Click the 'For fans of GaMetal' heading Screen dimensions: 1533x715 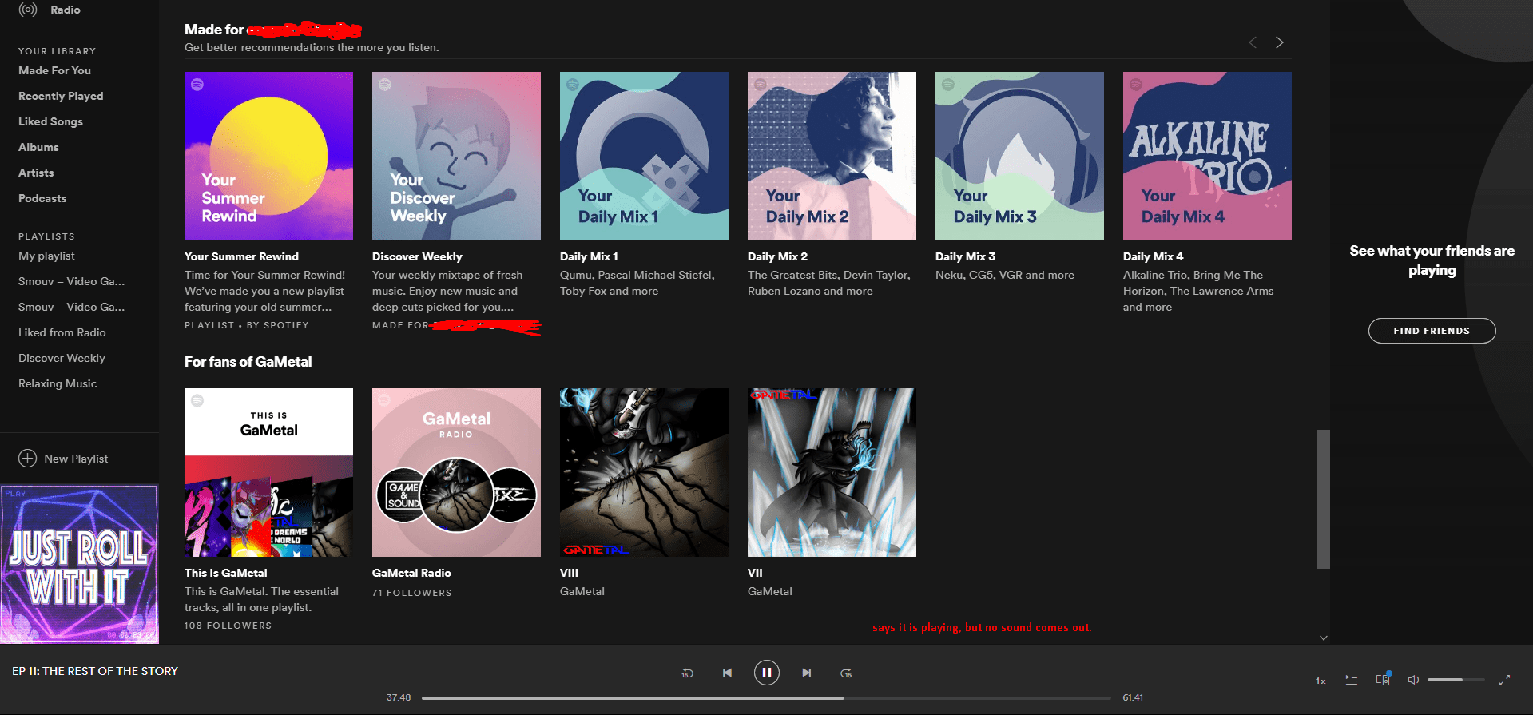(248, 362)
